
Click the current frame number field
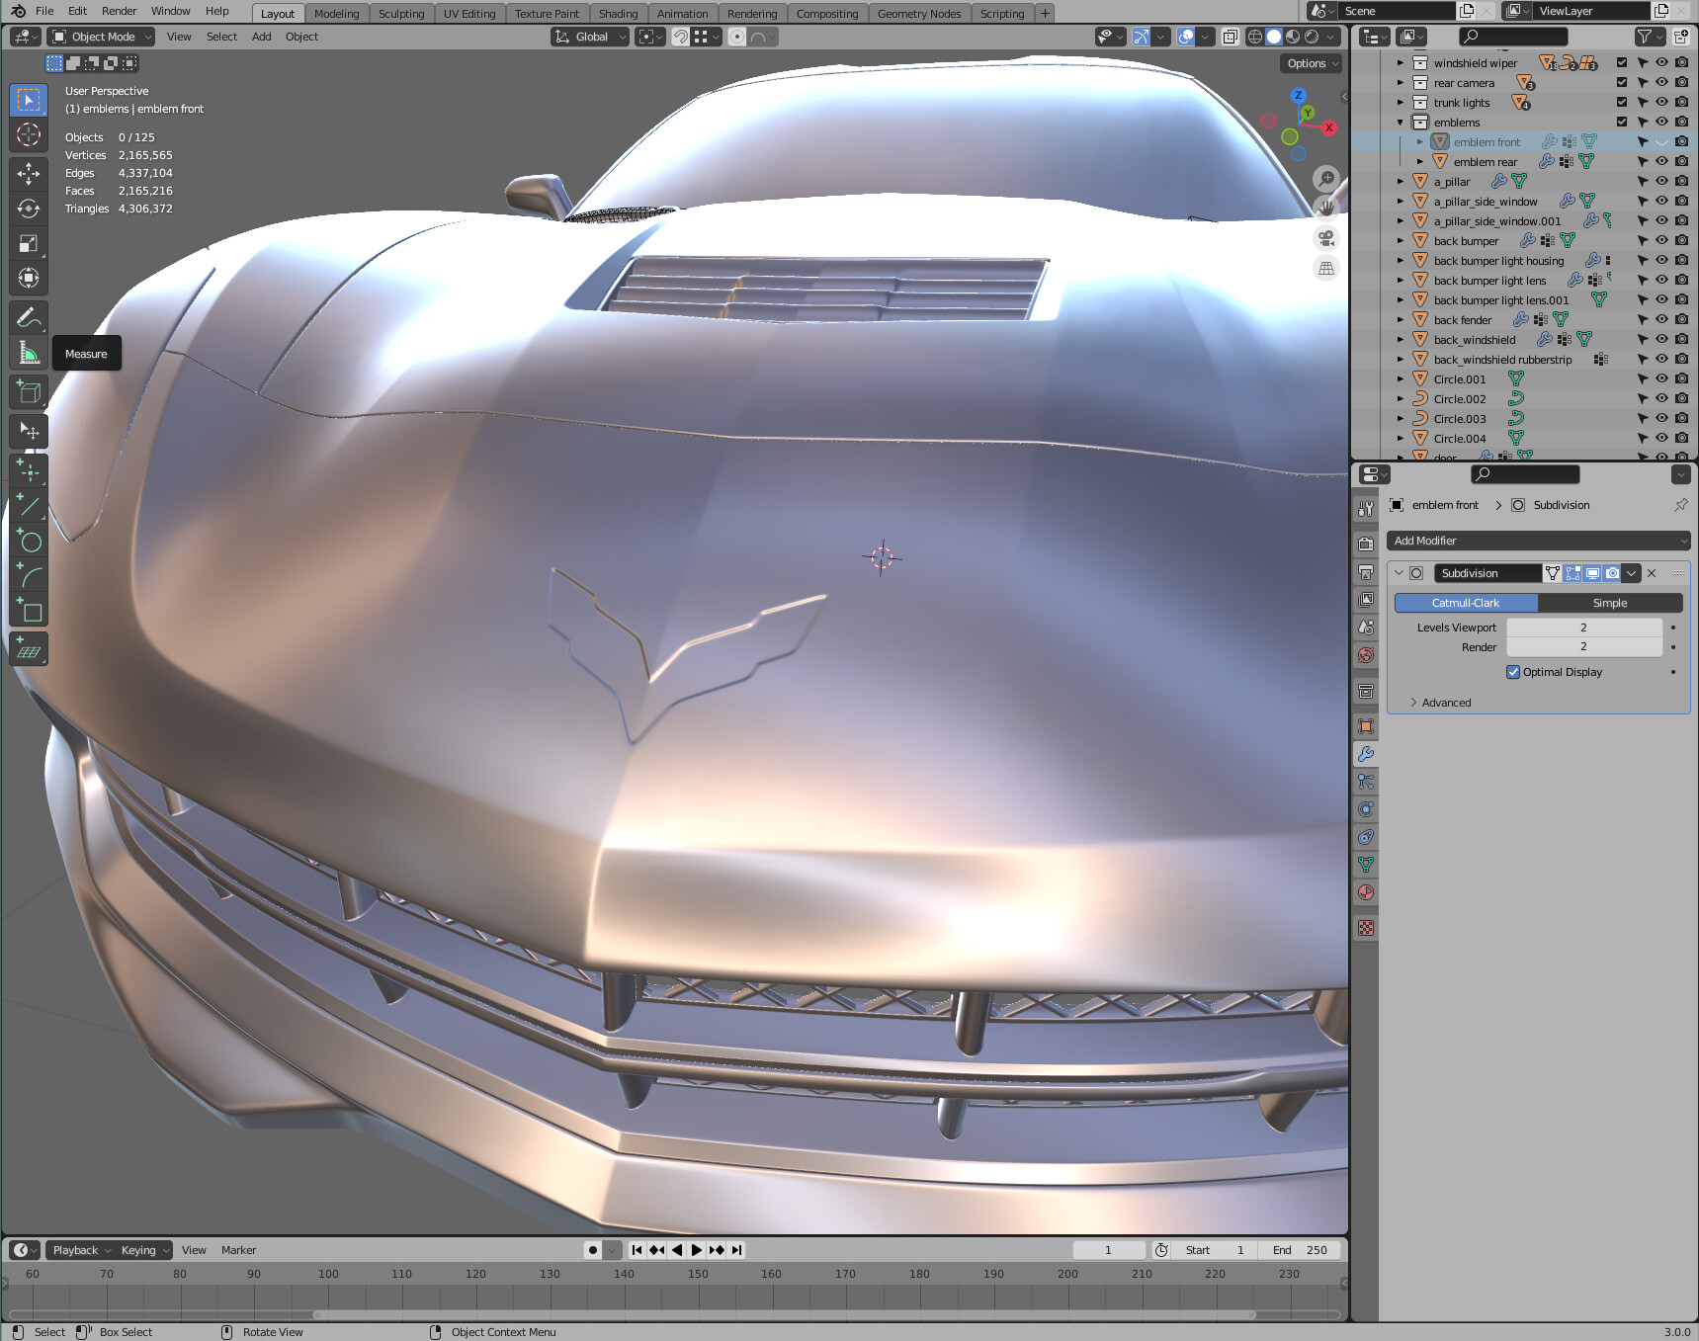tap(1109, 1250)
